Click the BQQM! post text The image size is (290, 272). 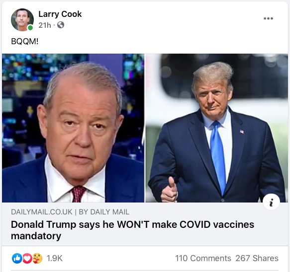point(25,41)
